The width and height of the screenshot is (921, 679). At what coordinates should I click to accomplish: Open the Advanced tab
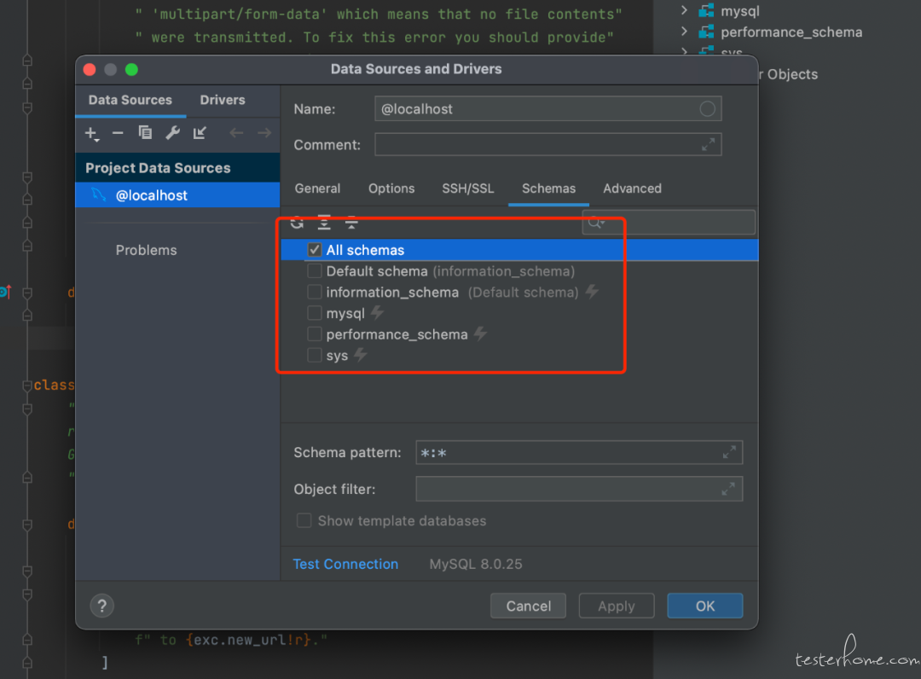[632, 189]
